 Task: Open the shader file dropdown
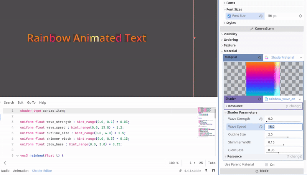pyautogui.click(x=300, y=99)
